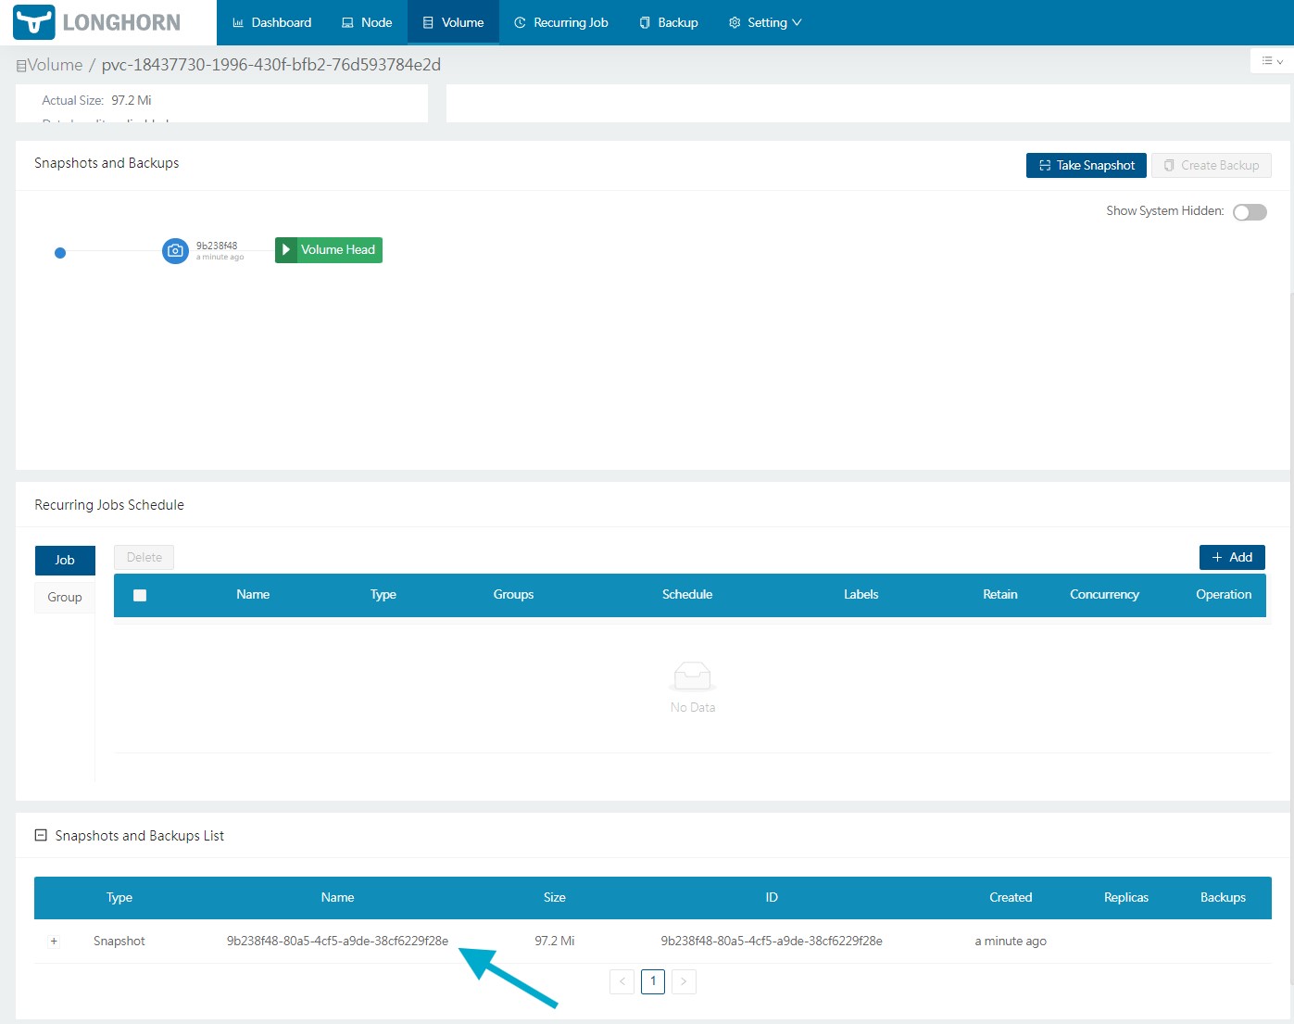Viewport: 1294px width, 1024px height.
Task: Select the camera icon on snapshot 9b238f48
Action: 175,250
